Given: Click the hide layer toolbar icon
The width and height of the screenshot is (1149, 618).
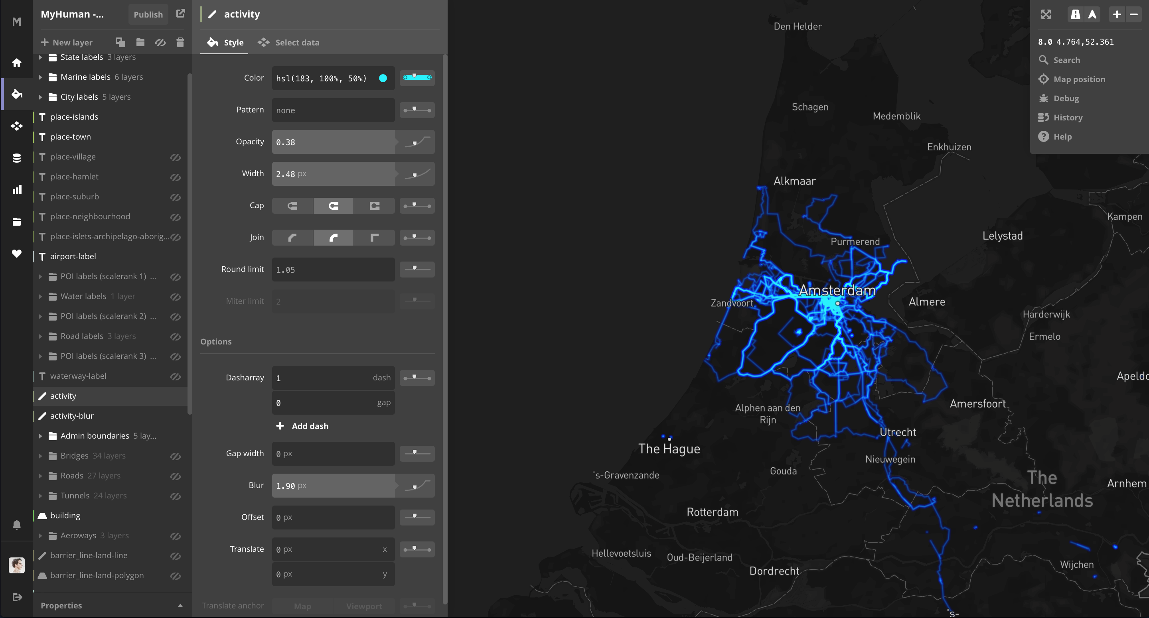Looking at the screenshot, I should pyautogui.click(x=160, y=42).
